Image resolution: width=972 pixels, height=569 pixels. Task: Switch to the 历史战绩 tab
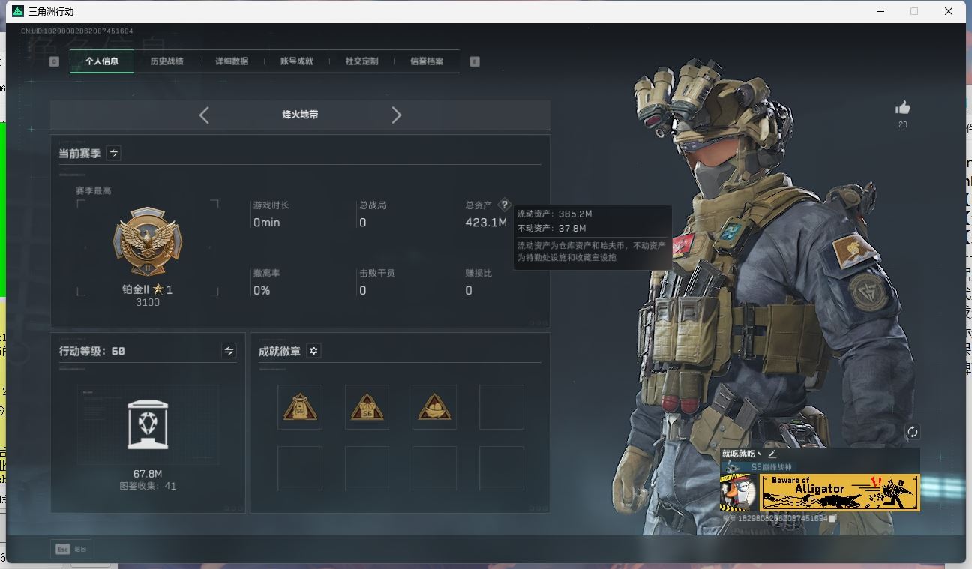tap(166, 61)
